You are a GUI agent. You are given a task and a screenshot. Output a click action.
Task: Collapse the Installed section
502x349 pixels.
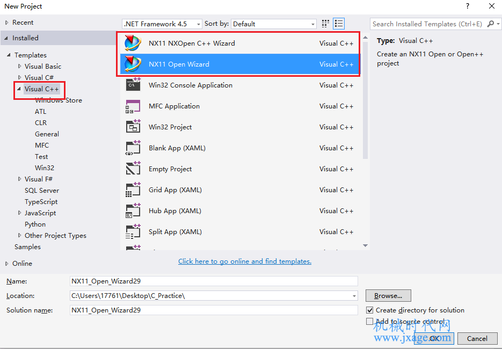point(6,38)
